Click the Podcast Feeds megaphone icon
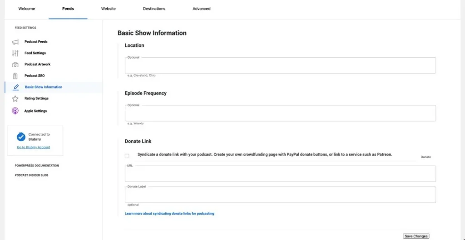This screenshot has height=240, width=465. (x=15, y=42)
